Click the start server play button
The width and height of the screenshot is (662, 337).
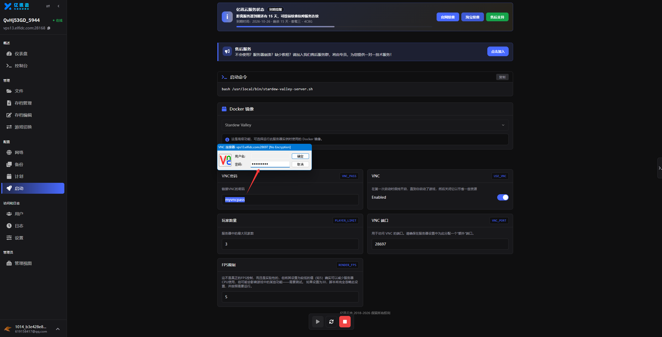pos(318,322)
